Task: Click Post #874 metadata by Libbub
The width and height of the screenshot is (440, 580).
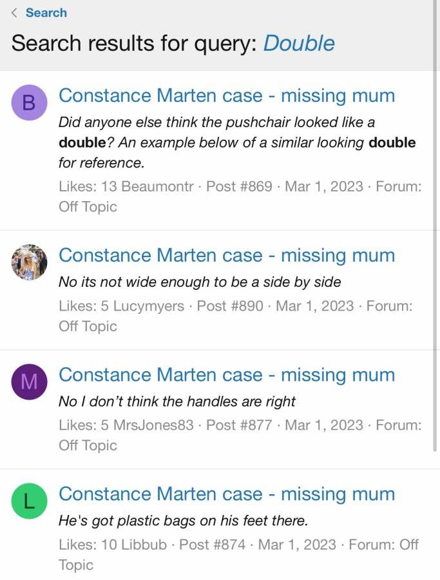Action: pyautogui.click(x=238, y=554)
